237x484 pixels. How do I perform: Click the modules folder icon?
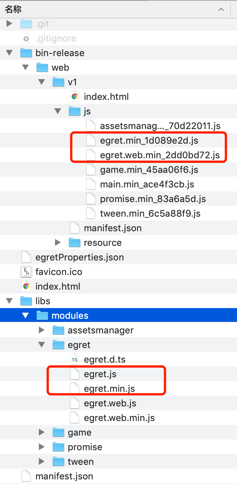42,316
